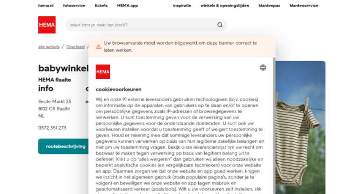Open klantenpas top link
This screenshot has height=194, width=359.
tap(269, 6)
